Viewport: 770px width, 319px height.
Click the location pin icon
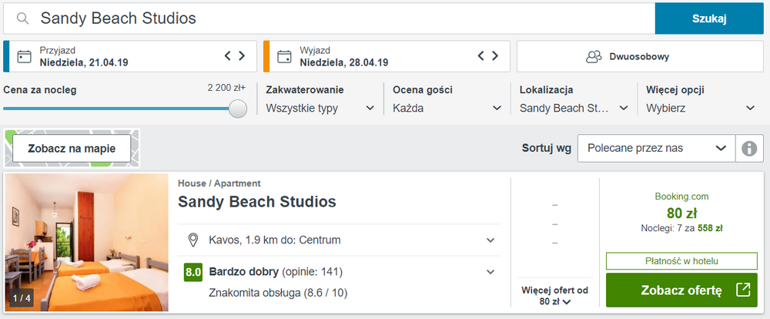(193, 240)
